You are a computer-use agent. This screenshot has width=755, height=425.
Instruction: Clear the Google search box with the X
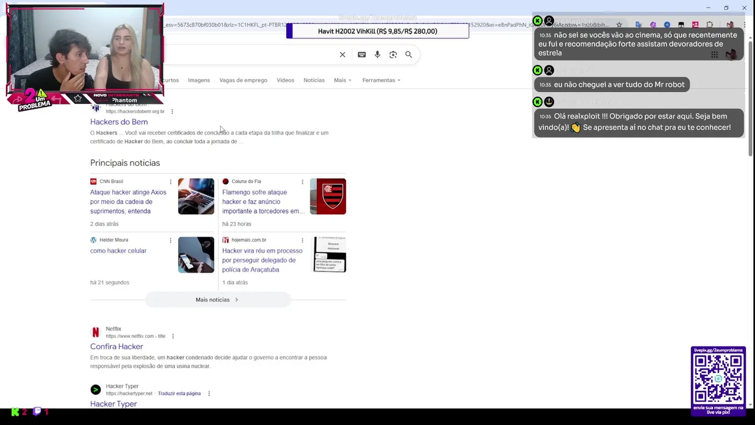(342, 54)
